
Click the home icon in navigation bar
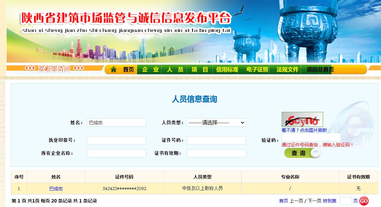click(114, 70)
